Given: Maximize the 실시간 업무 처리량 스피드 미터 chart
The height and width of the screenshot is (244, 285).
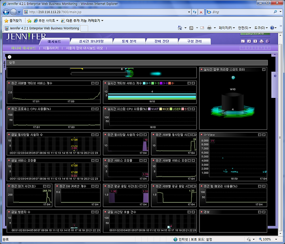Looking at the screenshot, I should (x=264, y=69).
